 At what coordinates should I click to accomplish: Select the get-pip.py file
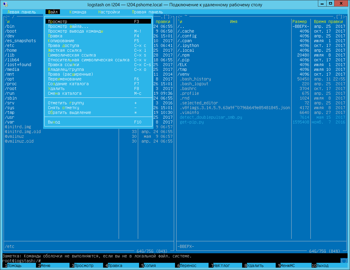(x=192, y=122)
